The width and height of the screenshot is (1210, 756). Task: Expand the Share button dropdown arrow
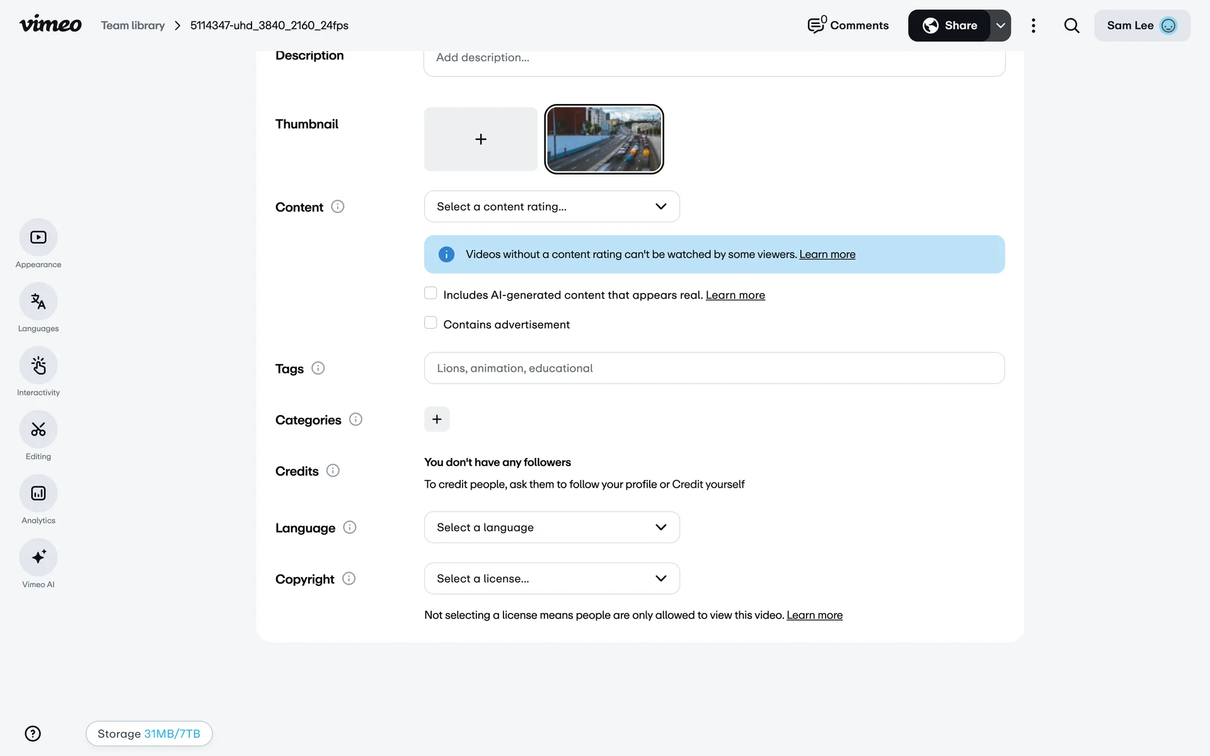click(1000, 26)
